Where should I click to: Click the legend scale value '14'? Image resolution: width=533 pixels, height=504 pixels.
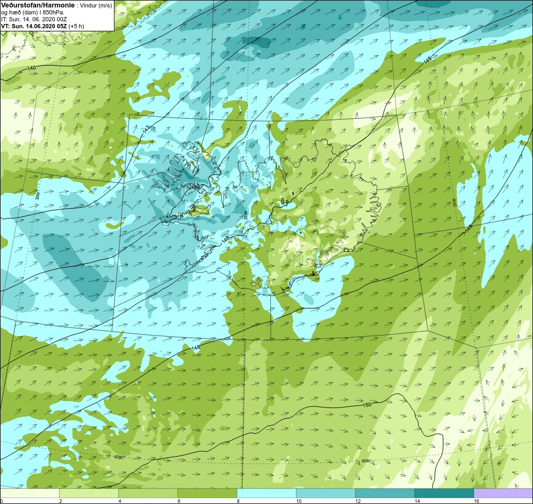coord(417,501)
